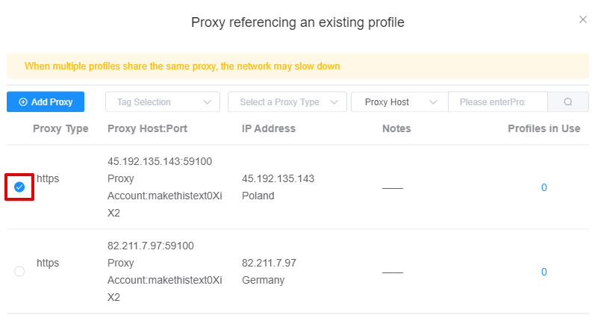Viewport: 598px width, 318px height.
Task: Expand the Select a Proxy Type dropdown
Action: coord(287,102)
